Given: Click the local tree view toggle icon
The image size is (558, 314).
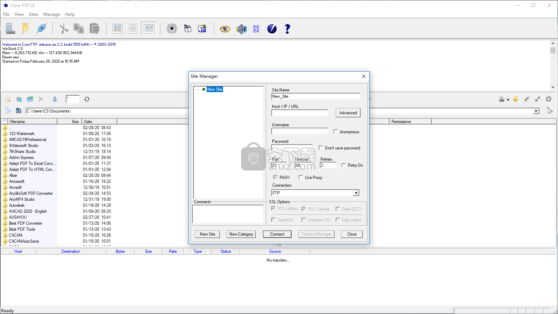Looking at the screenshot, I should (8, 111).
